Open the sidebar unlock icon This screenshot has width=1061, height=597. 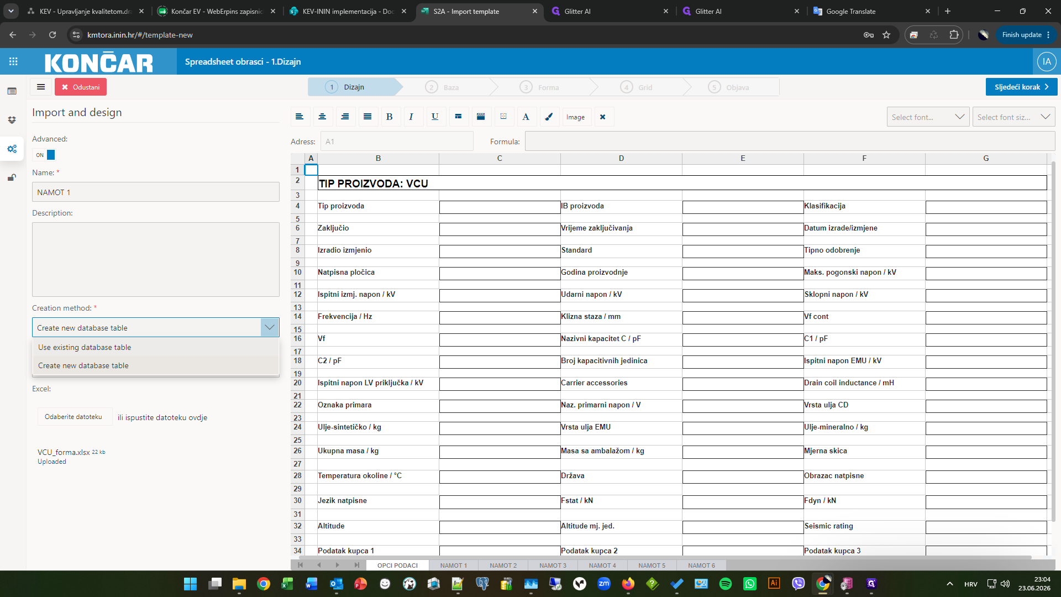(12, 177)
